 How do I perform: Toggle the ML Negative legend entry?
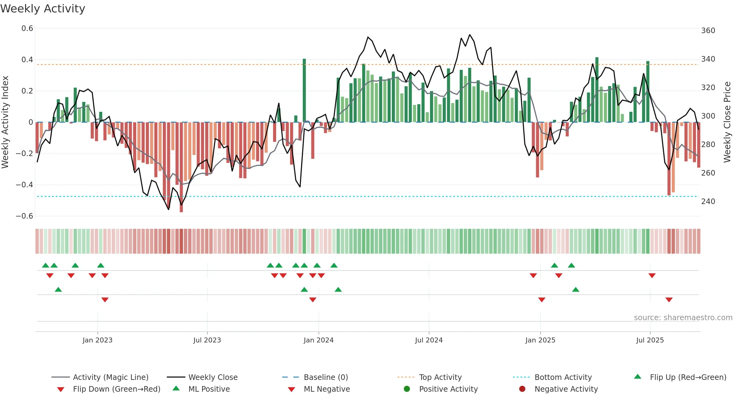(319, 389)
